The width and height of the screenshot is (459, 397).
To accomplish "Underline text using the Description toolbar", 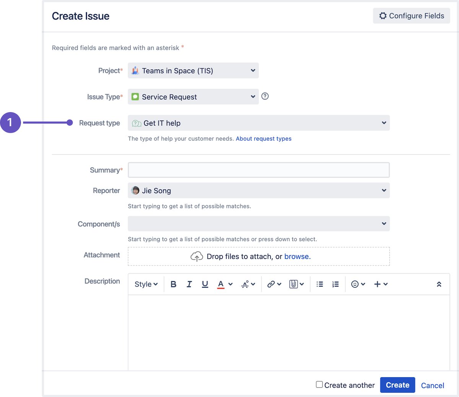I will pyautogui.click(x=205, y=284).
